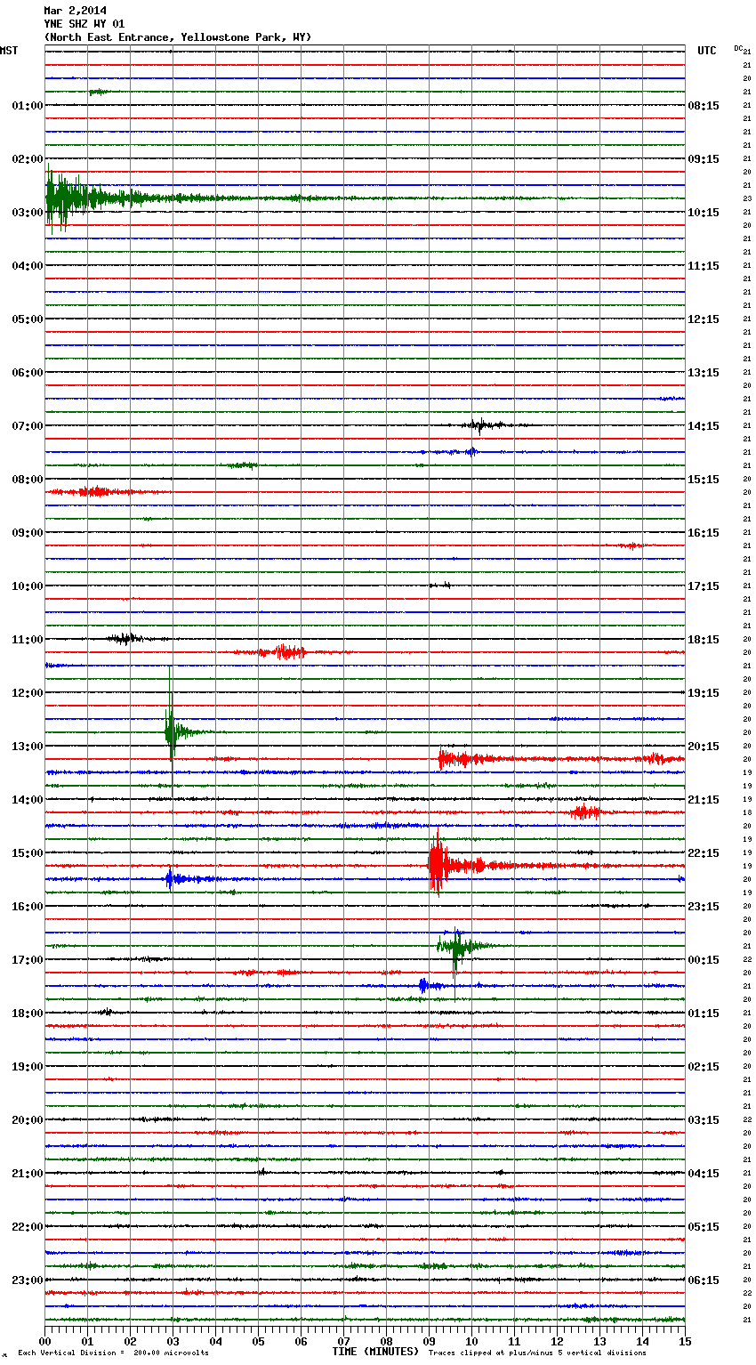Click the 07:00 MST hour label
This screenshot has height=1365, width=756.
click(x=28, y=426)
